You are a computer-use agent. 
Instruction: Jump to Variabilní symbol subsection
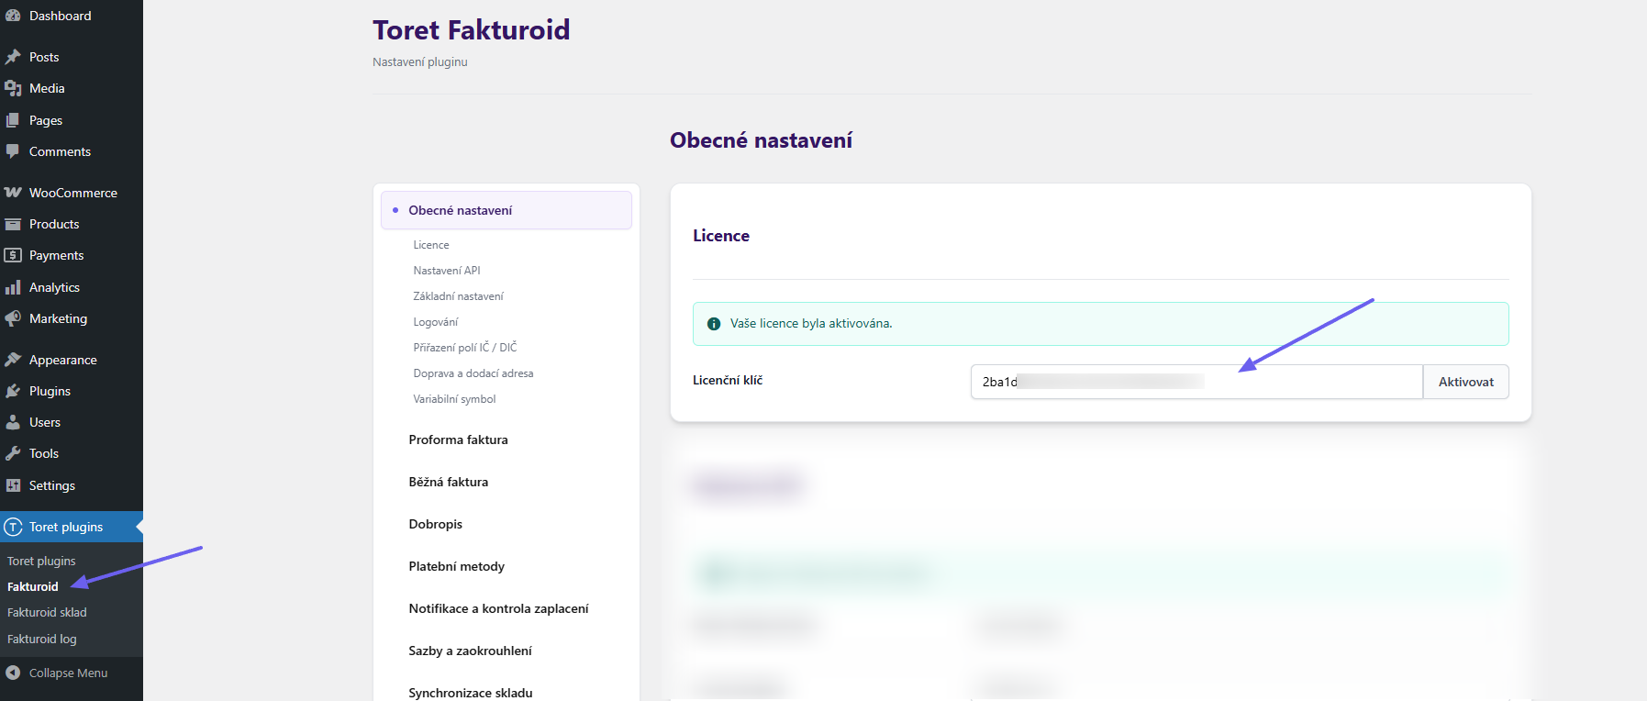click(x=454, y=399)
